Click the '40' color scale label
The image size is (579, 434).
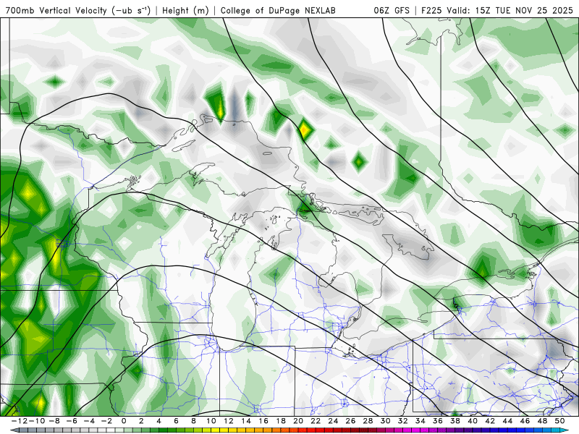tap(473, 421)
